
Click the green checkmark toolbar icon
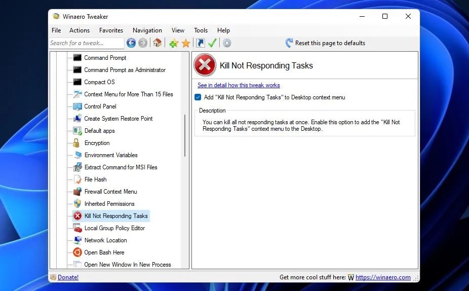pos(212,43)
